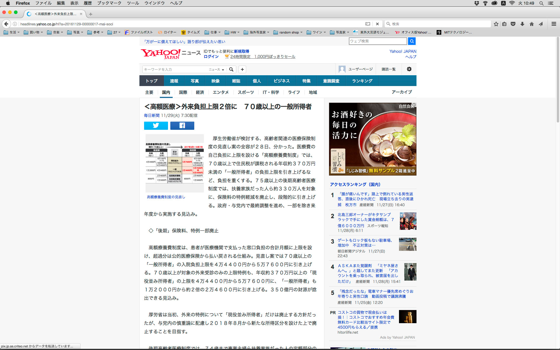
Task: Toggle reader view icon in address bar
Action: pyautogui.click(x=368, y=24)
